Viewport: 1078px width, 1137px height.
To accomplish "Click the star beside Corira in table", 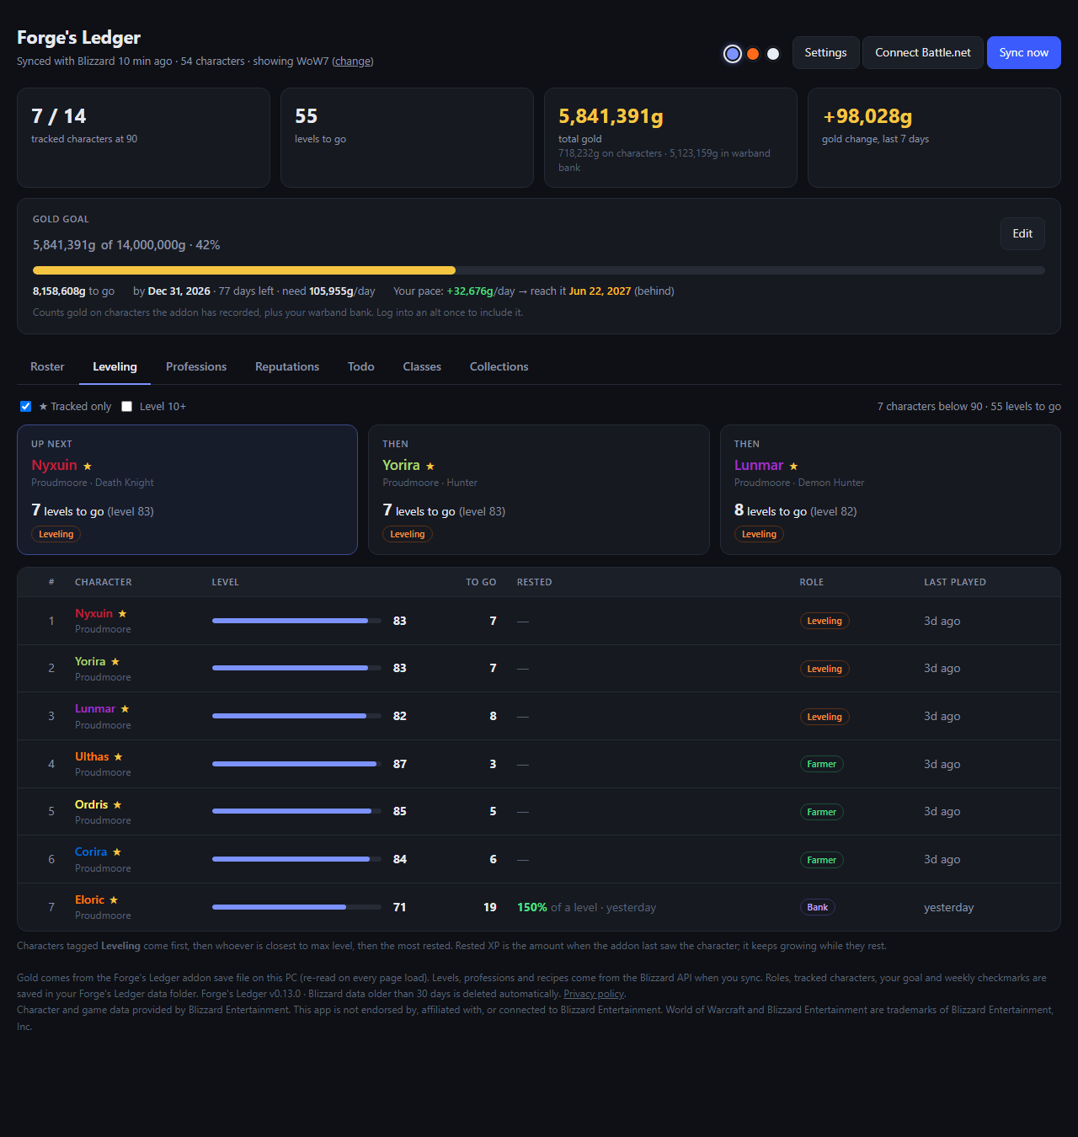I will (117, 852).
